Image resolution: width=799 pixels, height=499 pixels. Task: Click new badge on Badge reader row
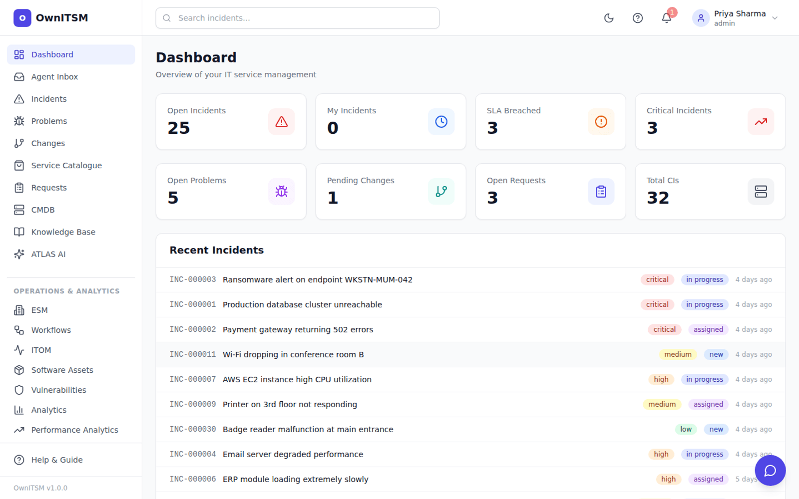(716, 430)
